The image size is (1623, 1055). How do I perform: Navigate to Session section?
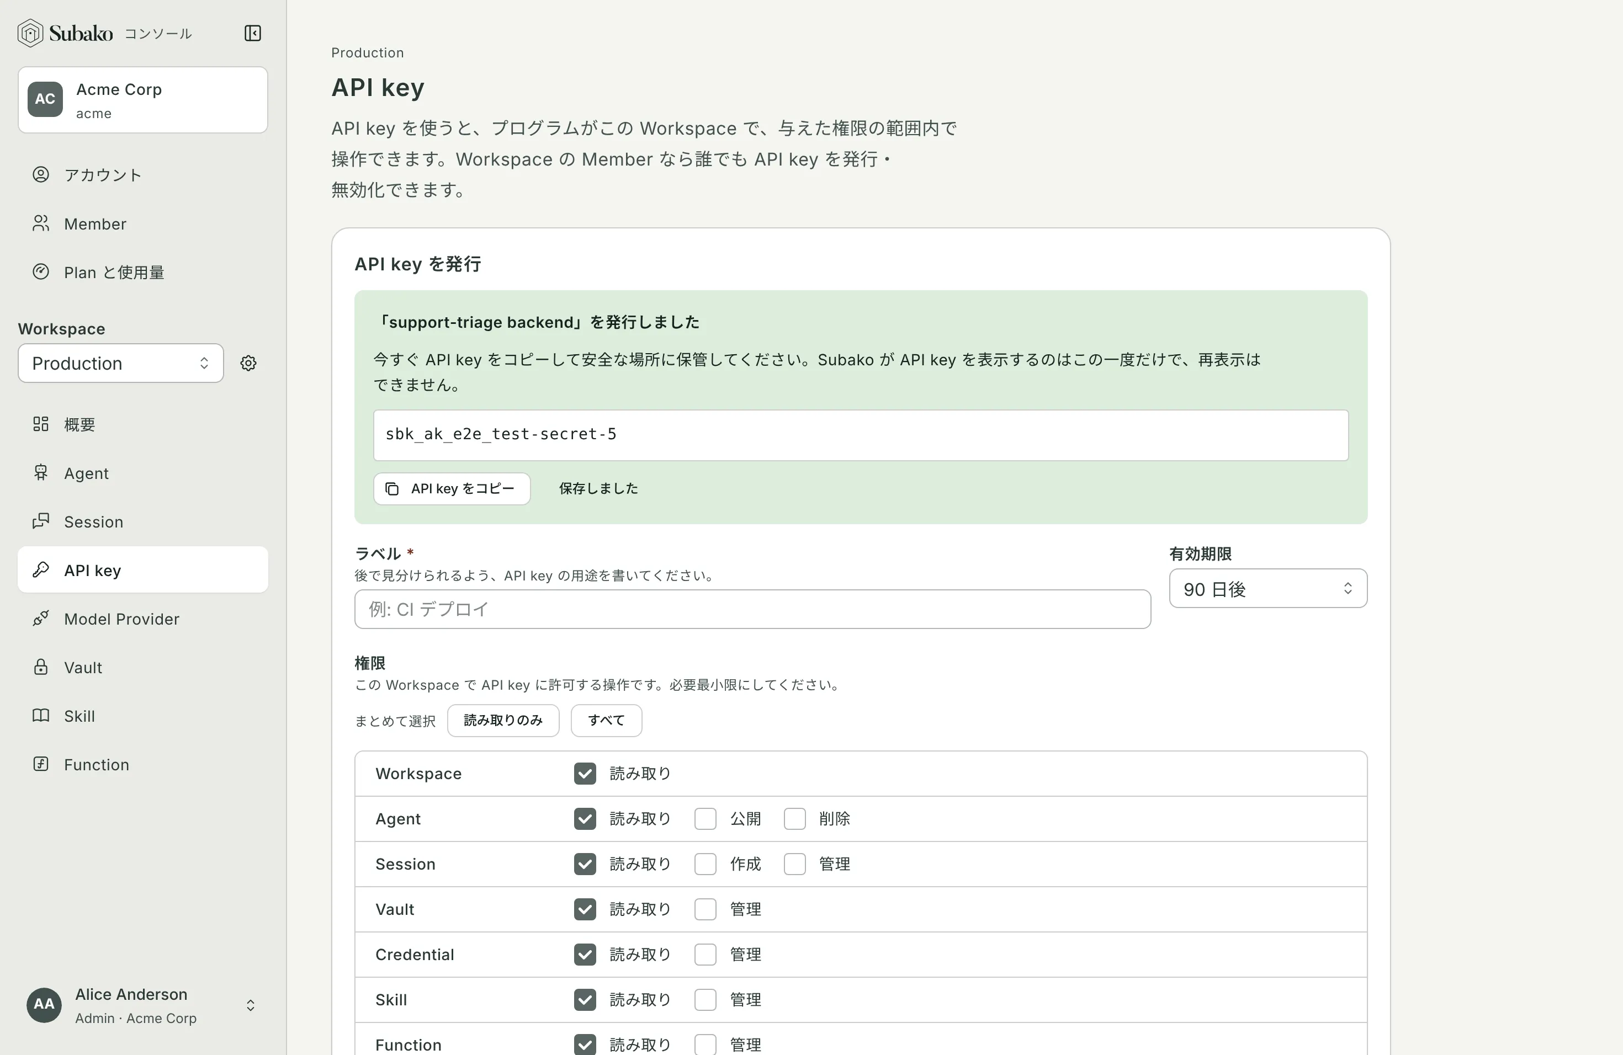tap(142, 521)
